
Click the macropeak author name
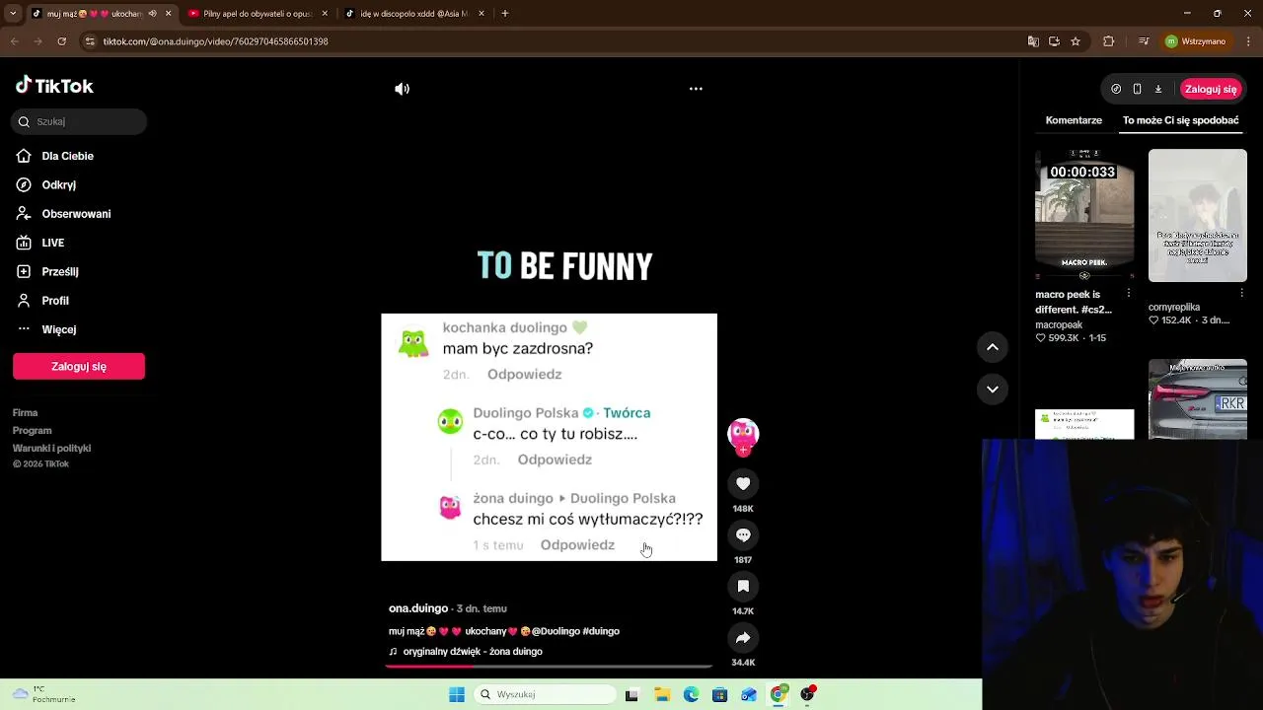[x=1059, y=324]
